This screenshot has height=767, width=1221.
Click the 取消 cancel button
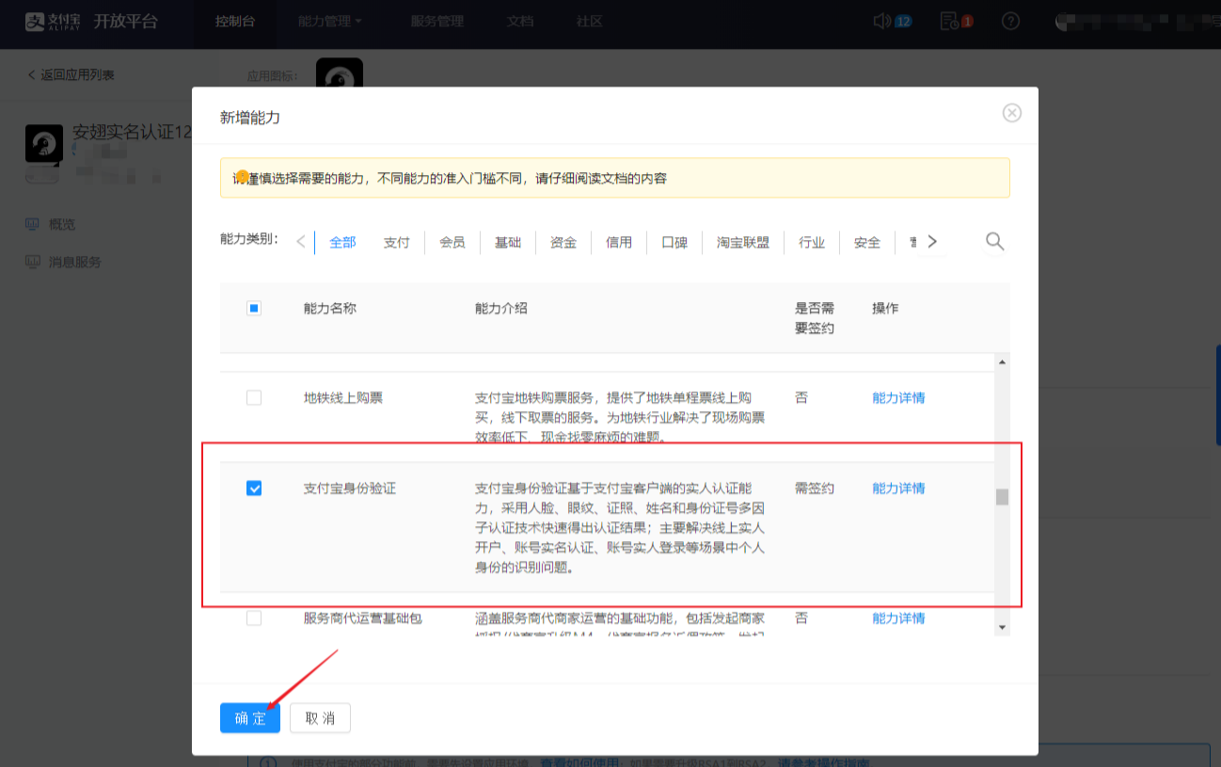(x=320, y=718)
